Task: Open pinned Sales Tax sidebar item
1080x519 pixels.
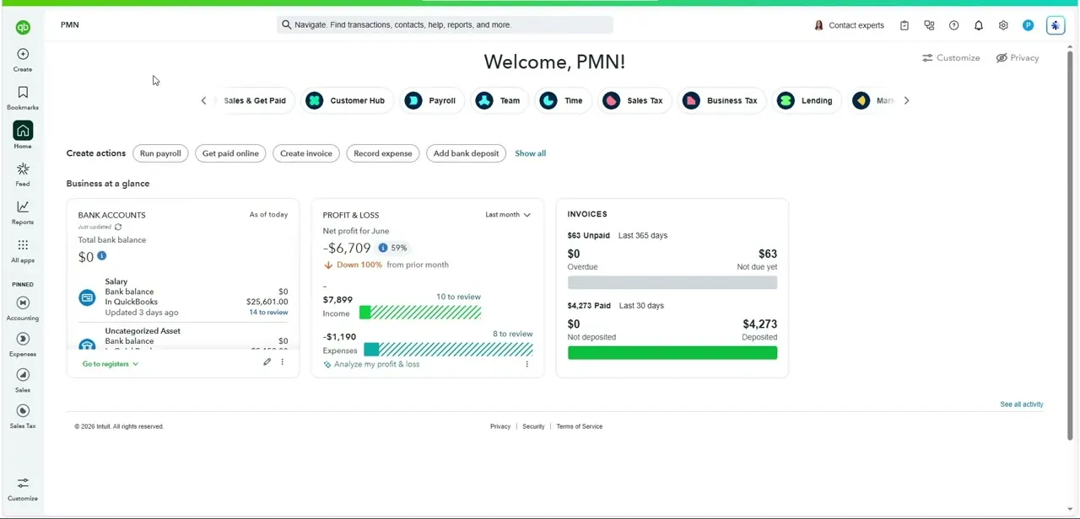Action: click(x=23, y=417)
